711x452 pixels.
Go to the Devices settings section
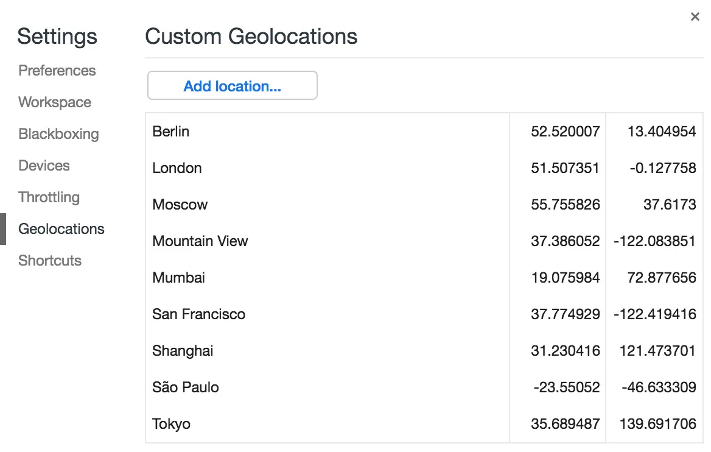[x=43, y=166]
